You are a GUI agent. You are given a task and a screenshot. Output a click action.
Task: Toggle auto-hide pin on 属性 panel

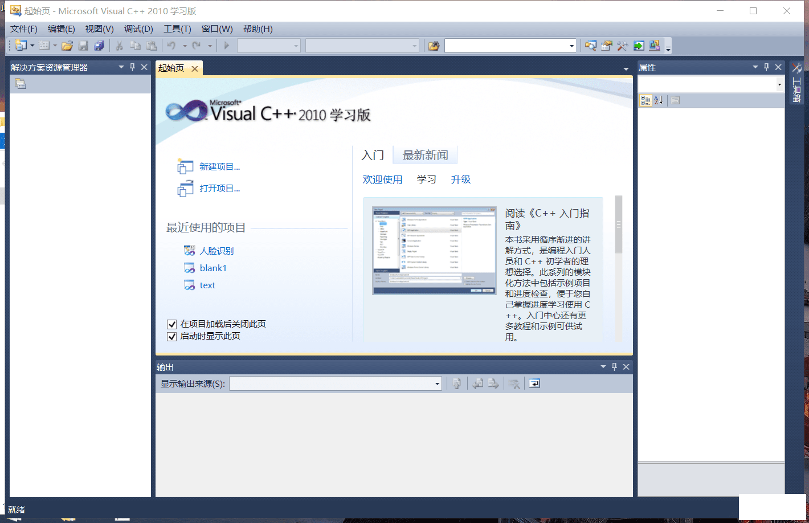click(767, 67)
